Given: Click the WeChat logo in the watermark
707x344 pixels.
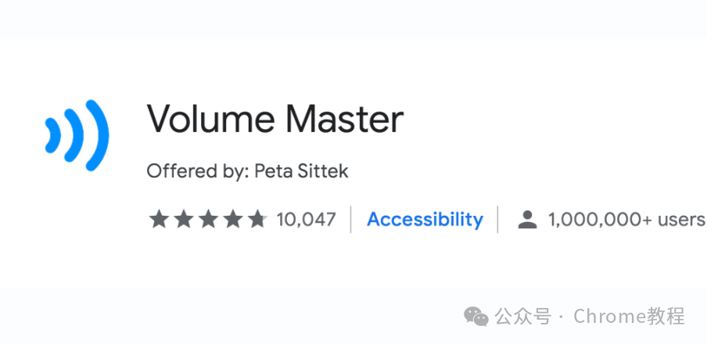Looking at the screenshot, I should tap(476, 316).
